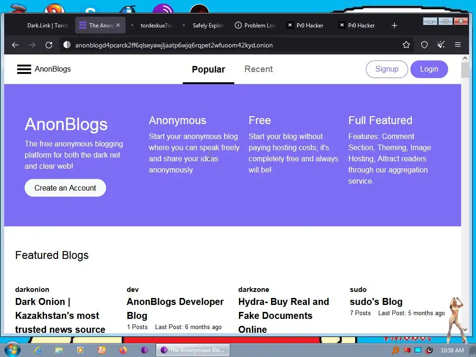Click the darkonion author name
The image size is (476, 357).
(x=32, y=289)
